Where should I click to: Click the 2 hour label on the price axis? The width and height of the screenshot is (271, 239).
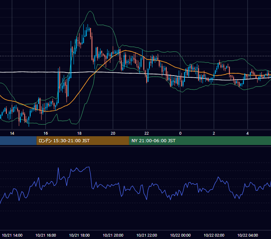pos(214,133)
